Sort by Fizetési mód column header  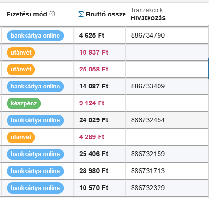click(27, 14)
